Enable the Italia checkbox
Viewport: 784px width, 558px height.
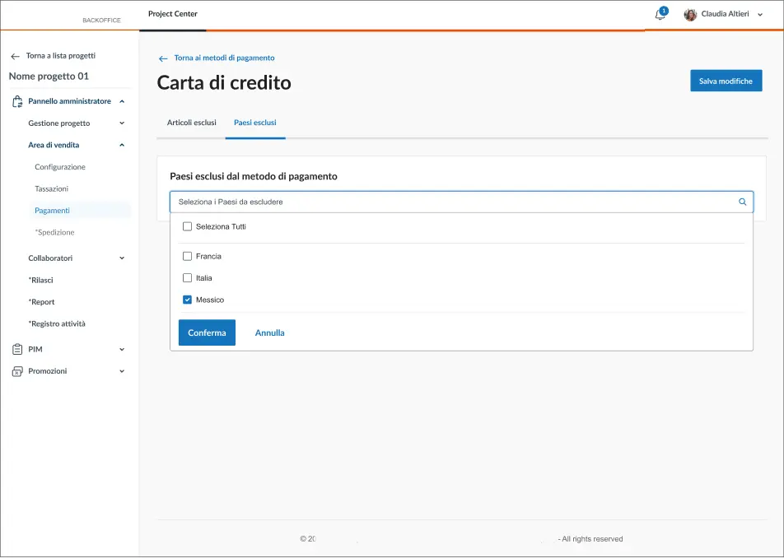(187, 278)
